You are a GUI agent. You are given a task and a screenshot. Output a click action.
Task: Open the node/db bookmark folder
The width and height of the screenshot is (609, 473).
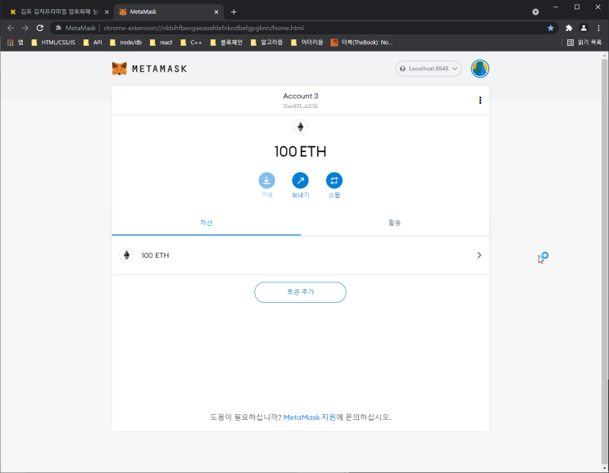(x=126, y=43)
